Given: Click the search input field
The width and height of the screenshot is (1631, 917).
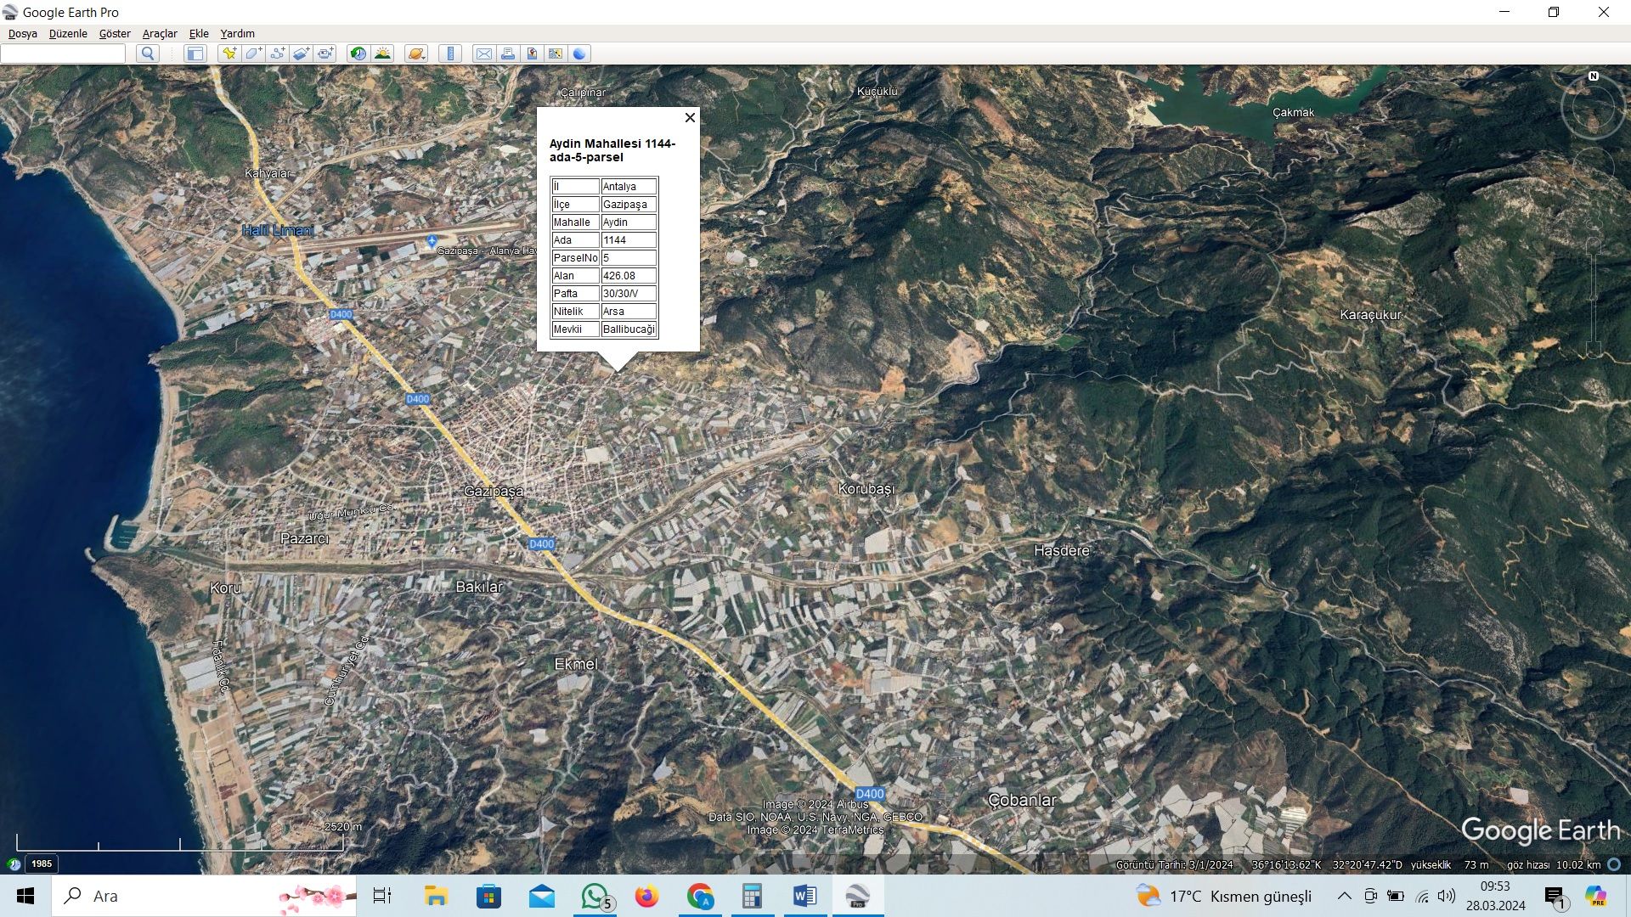Looking at the screenshot, I should 64,53.
